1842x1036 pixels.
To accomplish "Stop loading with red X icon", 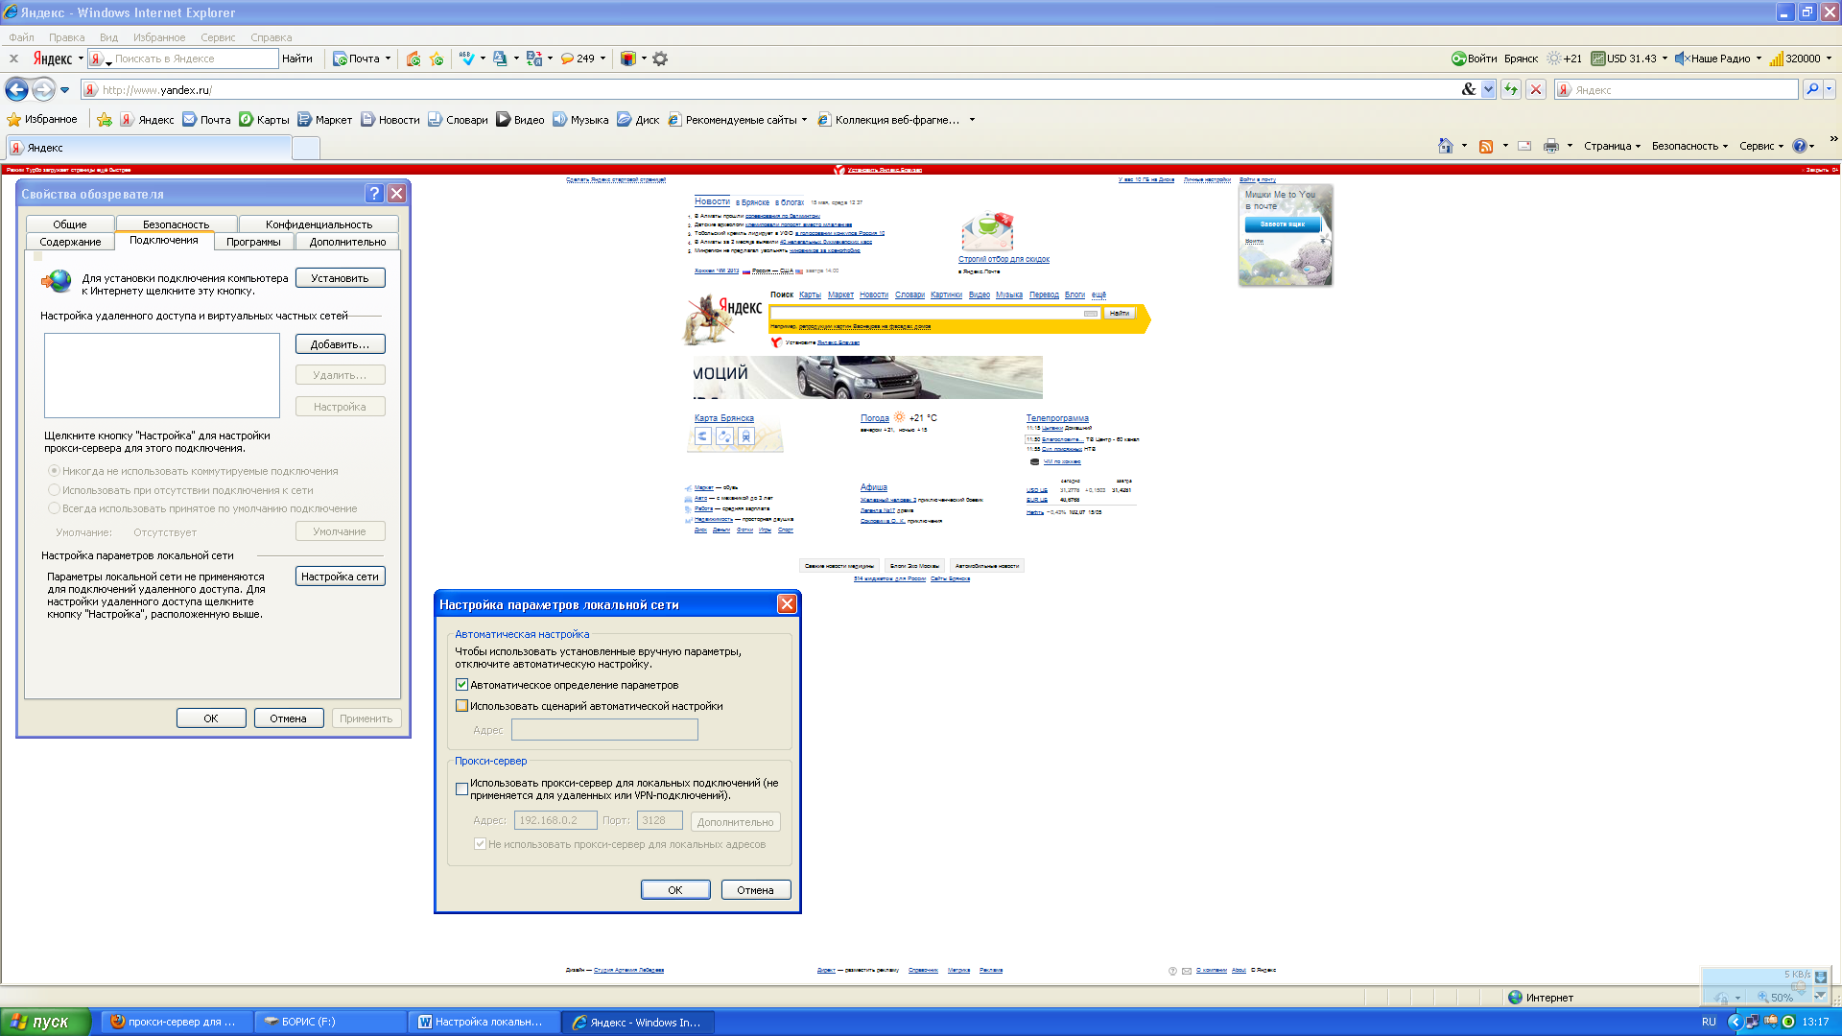I will 1536,89.
